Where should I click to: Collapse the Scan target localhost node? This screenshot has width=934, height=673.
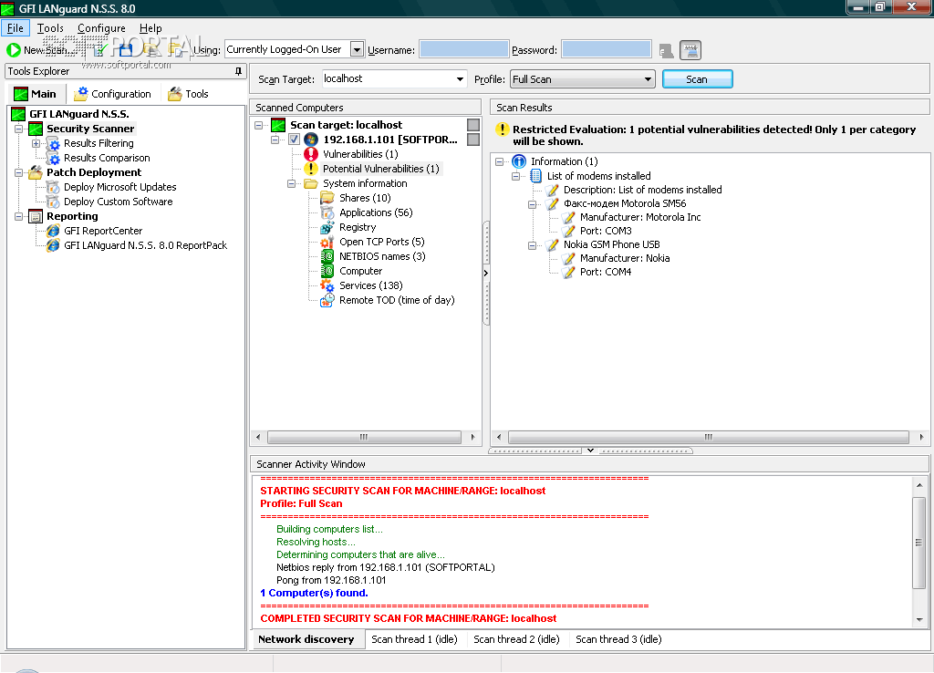[258, 125]
